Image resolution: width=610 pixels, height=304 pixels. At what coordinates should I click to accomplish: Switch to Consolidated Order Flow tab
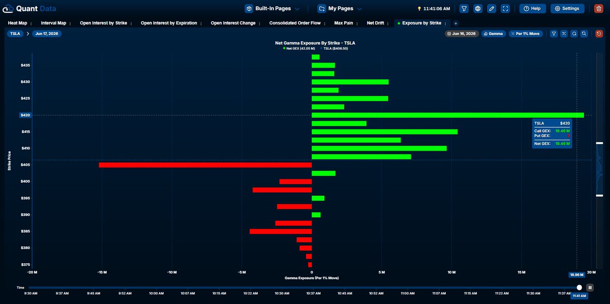[x=295, y=23]
